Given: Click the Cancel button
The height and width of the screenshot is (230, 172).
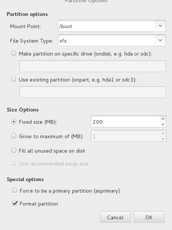Looking at the screenshot, I should pos(115,217).
